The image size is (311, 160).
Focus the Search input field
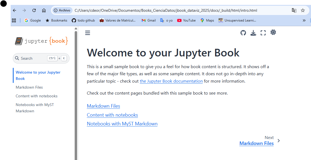click(x=41, y=58)
